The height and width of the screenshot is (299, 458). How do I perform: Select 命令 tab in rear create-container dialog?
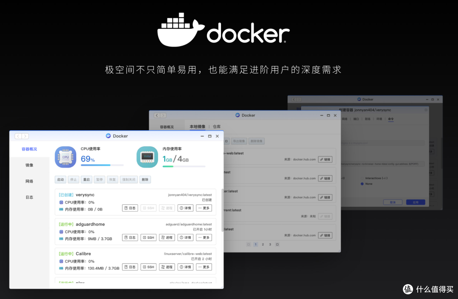[x=391, y=119]
